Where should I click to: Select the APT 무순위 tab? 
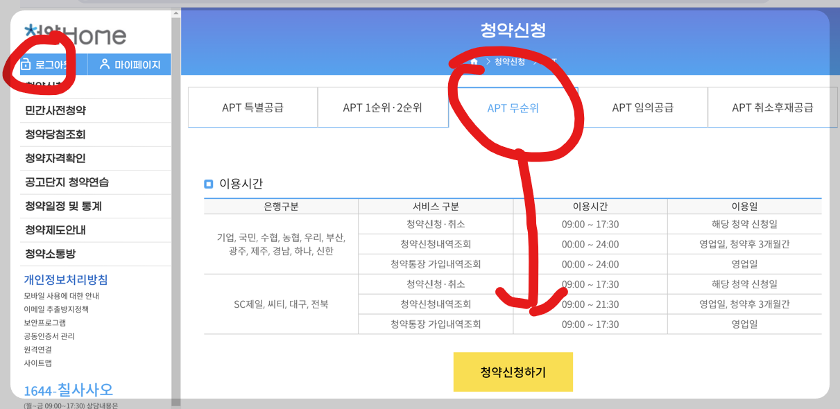(x=513, y=107)
